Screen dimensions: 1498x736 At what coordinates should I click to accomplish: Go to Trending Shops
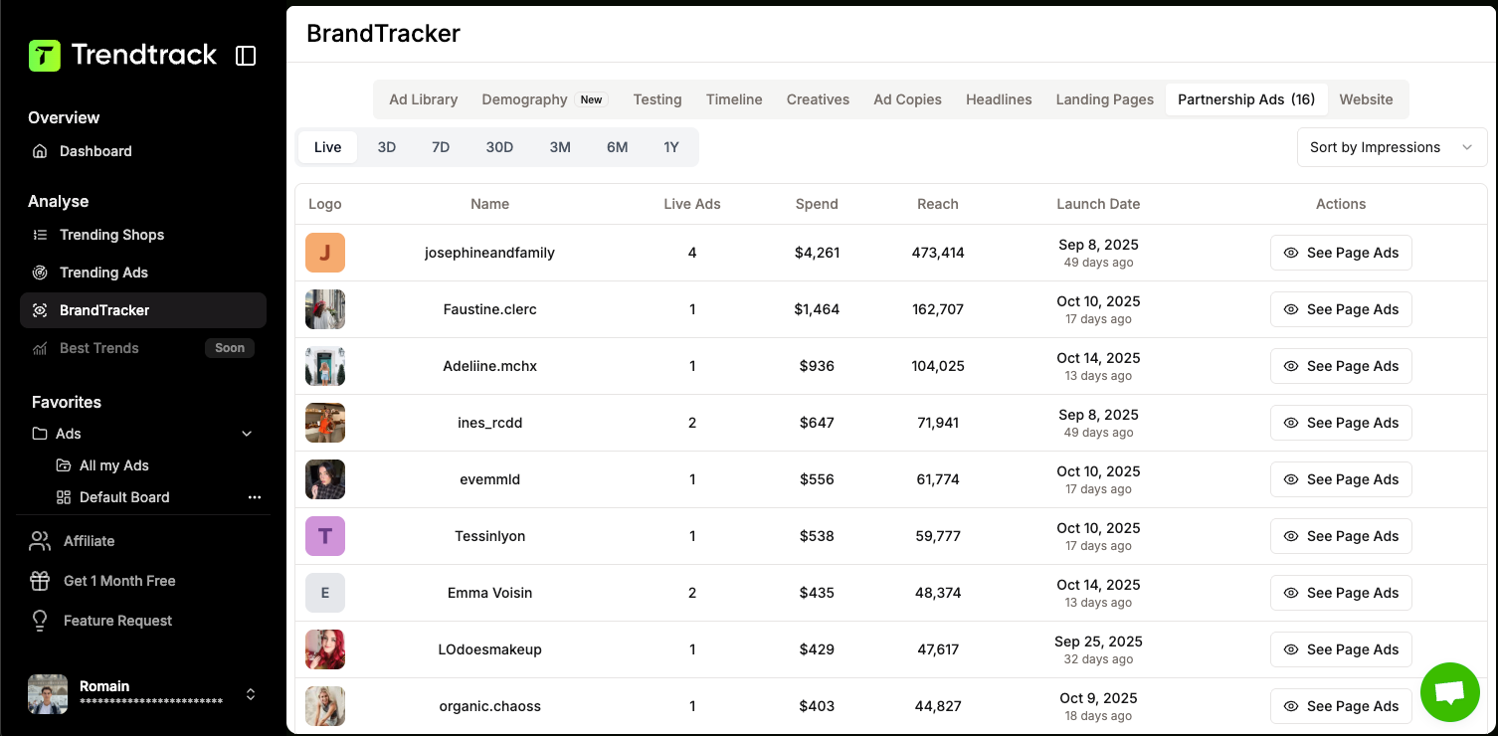click(x=111, y=235)
